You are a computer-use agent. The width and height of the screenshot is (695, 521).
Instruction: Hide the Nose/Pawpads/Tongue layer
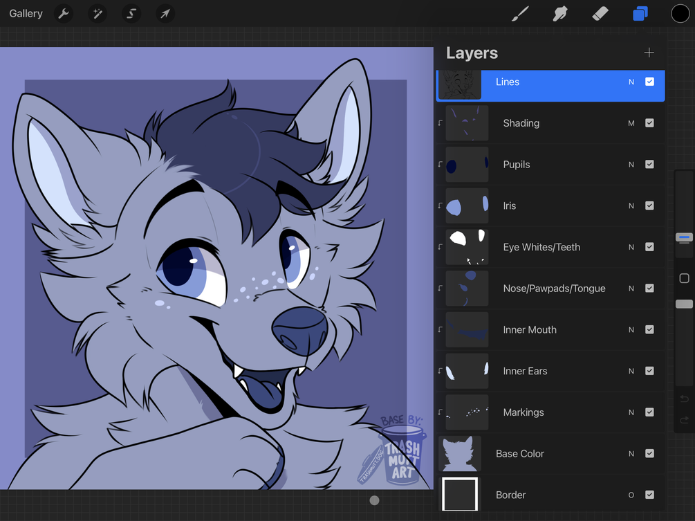pos(649,289)
